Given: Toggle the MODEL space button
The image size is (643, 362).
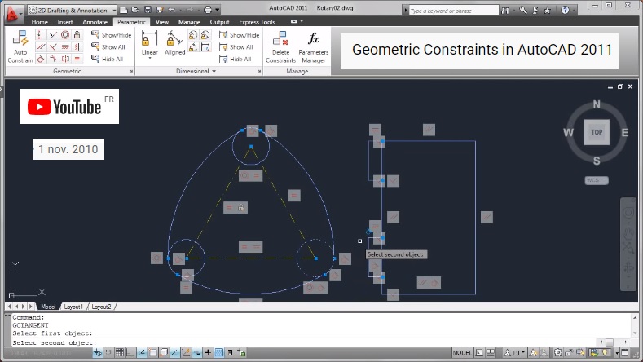Looking at the screenshot, I should click(x=462, y=352).
